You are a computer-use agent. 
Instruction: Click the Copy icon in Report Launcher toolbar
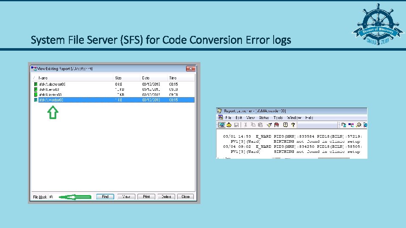[253, 125]
